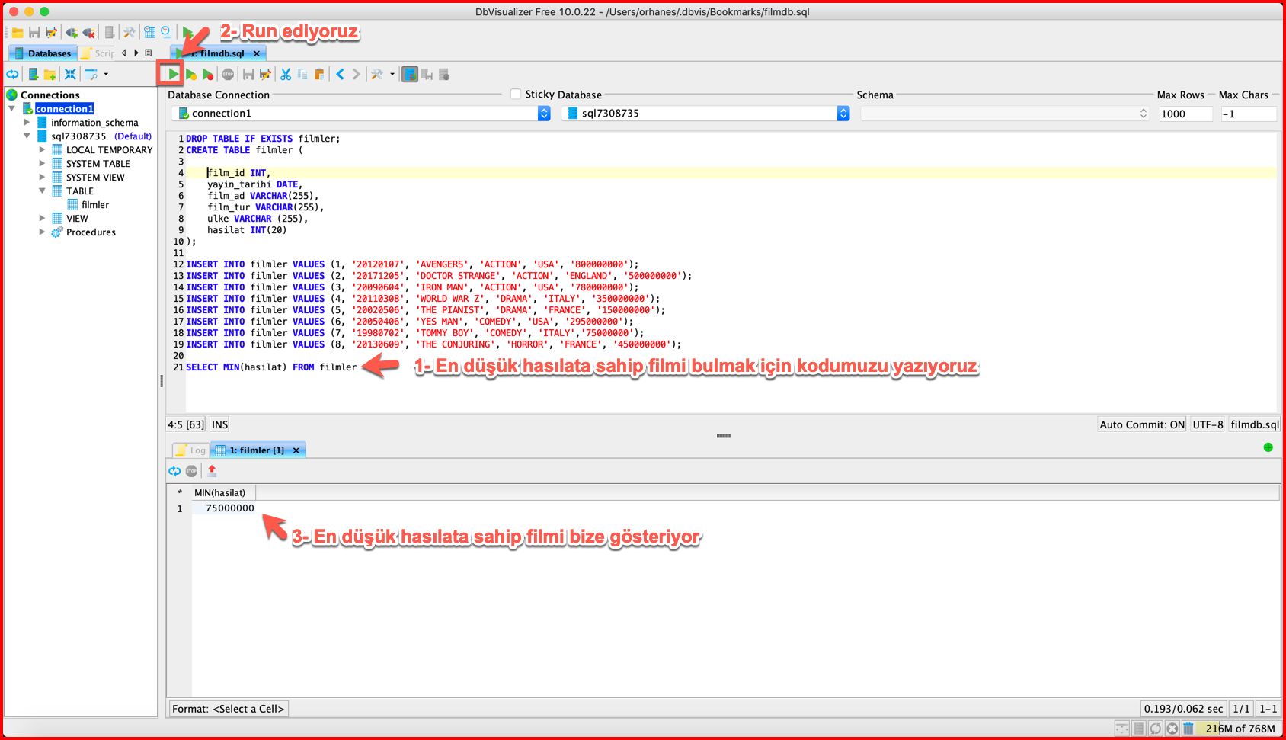Close the filmler [1] result tab

(296, 450)
